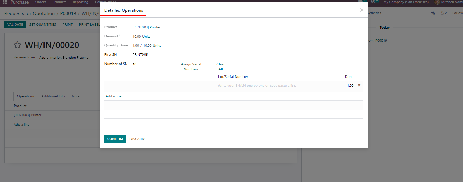Edit the First SN input field
This screenshot has width=463, height=182.
click(x=180, y=55)
